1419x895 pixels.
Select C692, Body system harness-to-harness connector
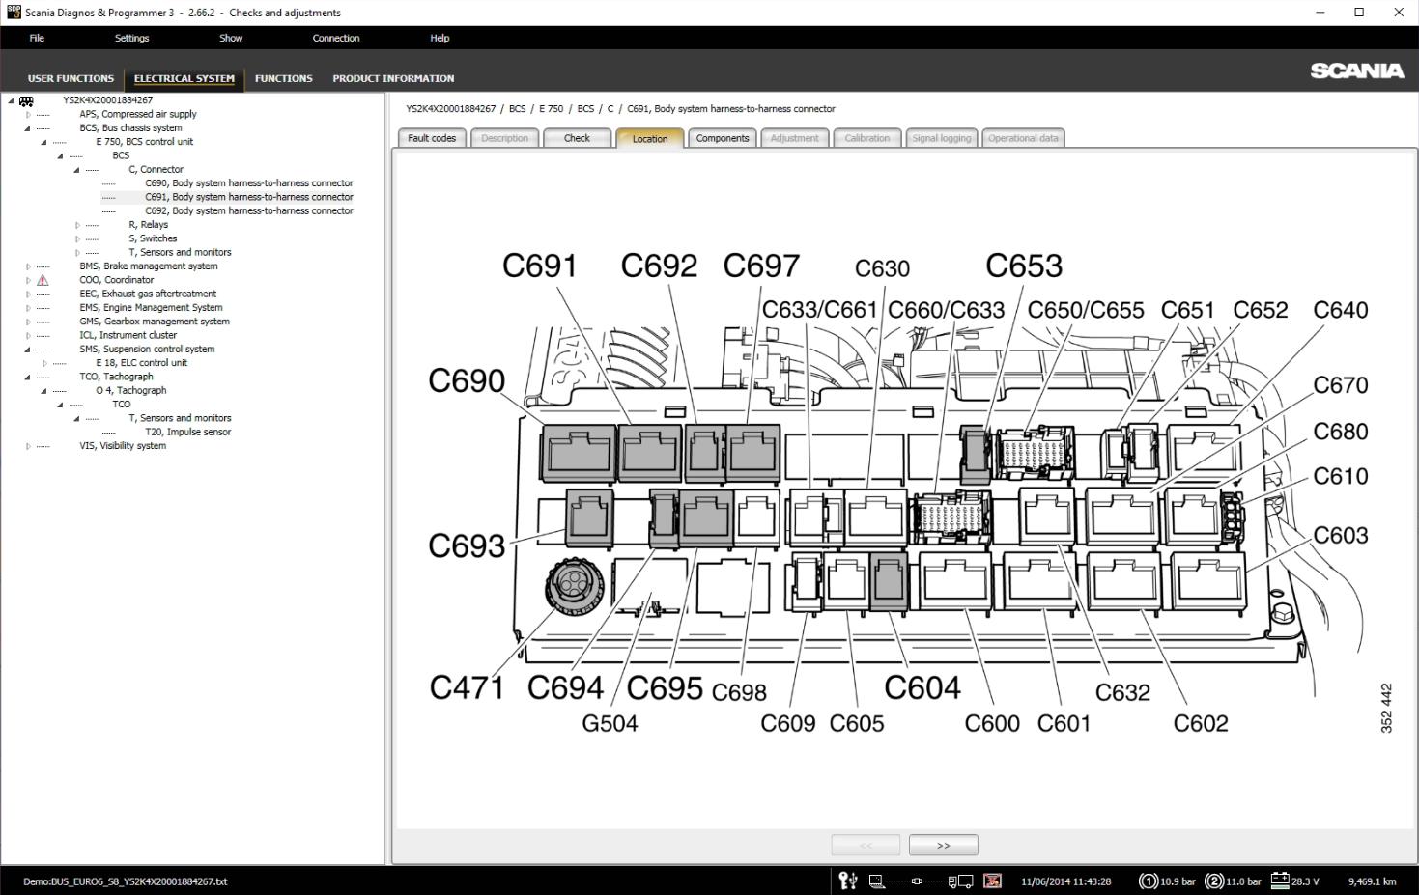click(x=249, y=211)
